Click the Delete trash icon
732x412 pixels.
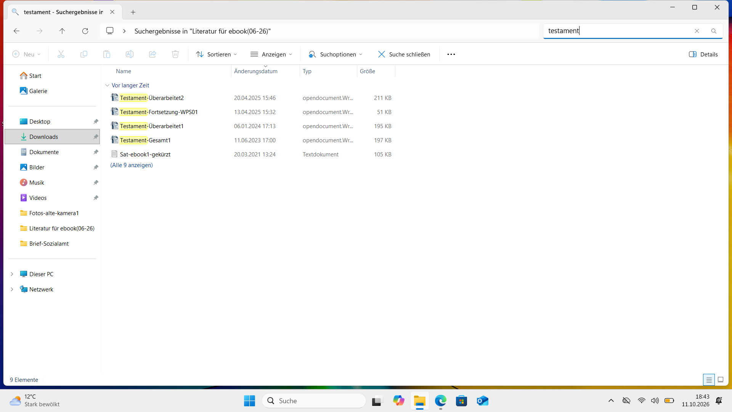point(175,54)
